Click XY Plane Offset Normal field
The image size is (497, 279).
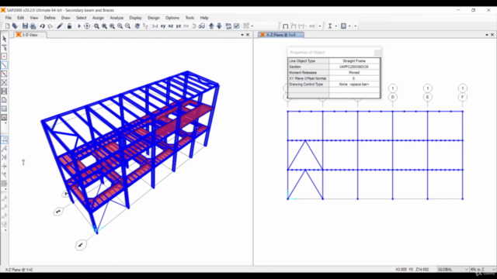tap(354, 78)
